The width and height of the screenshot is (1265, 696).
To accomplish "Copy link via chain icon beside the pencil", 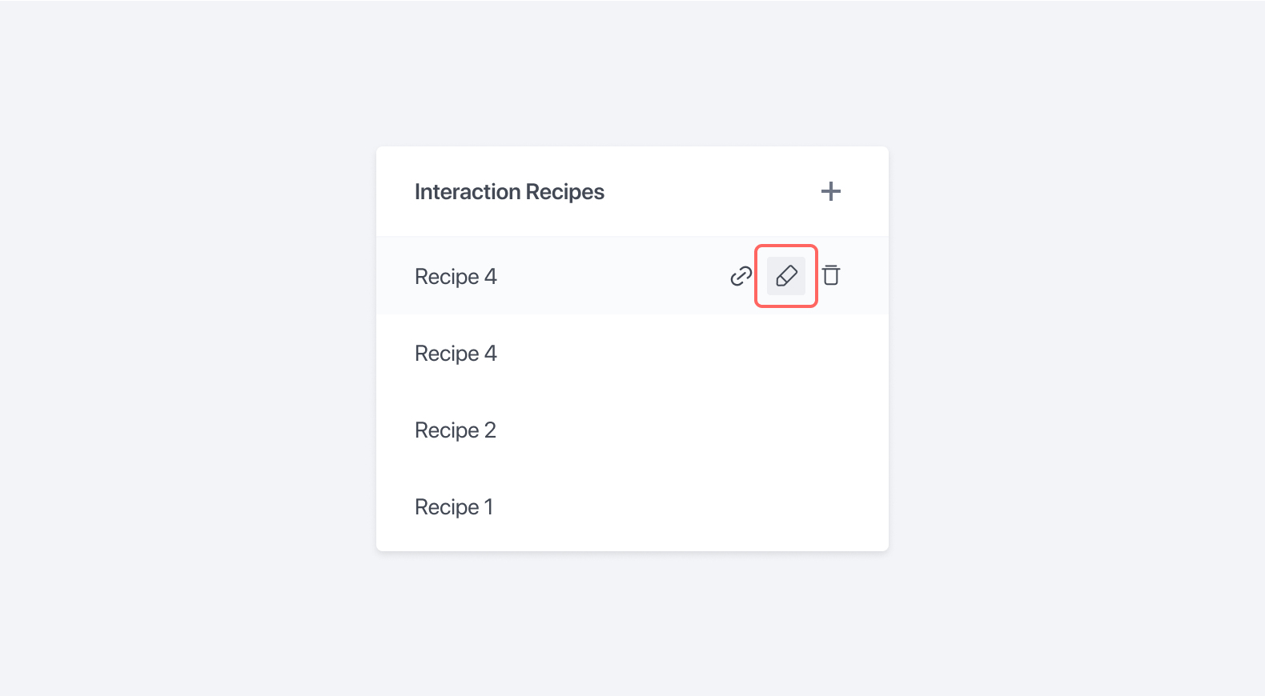I will click(x=741, y=276).
